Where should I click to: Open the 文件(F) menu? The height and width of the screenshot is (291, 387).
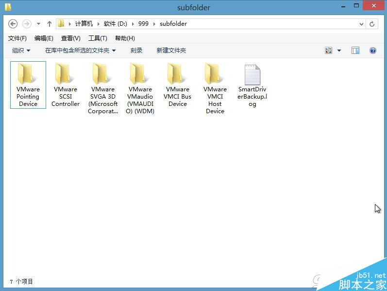17,38
